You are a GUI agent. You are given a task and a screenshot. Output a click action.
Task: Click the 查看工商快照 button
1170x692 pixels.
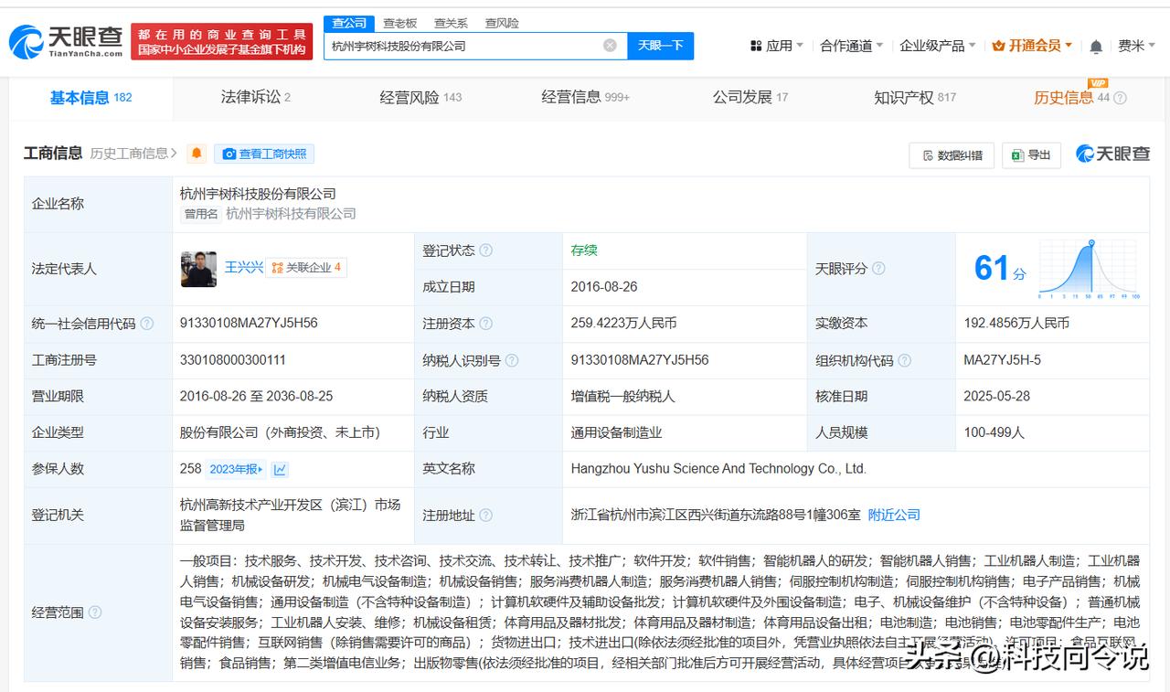pos(264,154)
